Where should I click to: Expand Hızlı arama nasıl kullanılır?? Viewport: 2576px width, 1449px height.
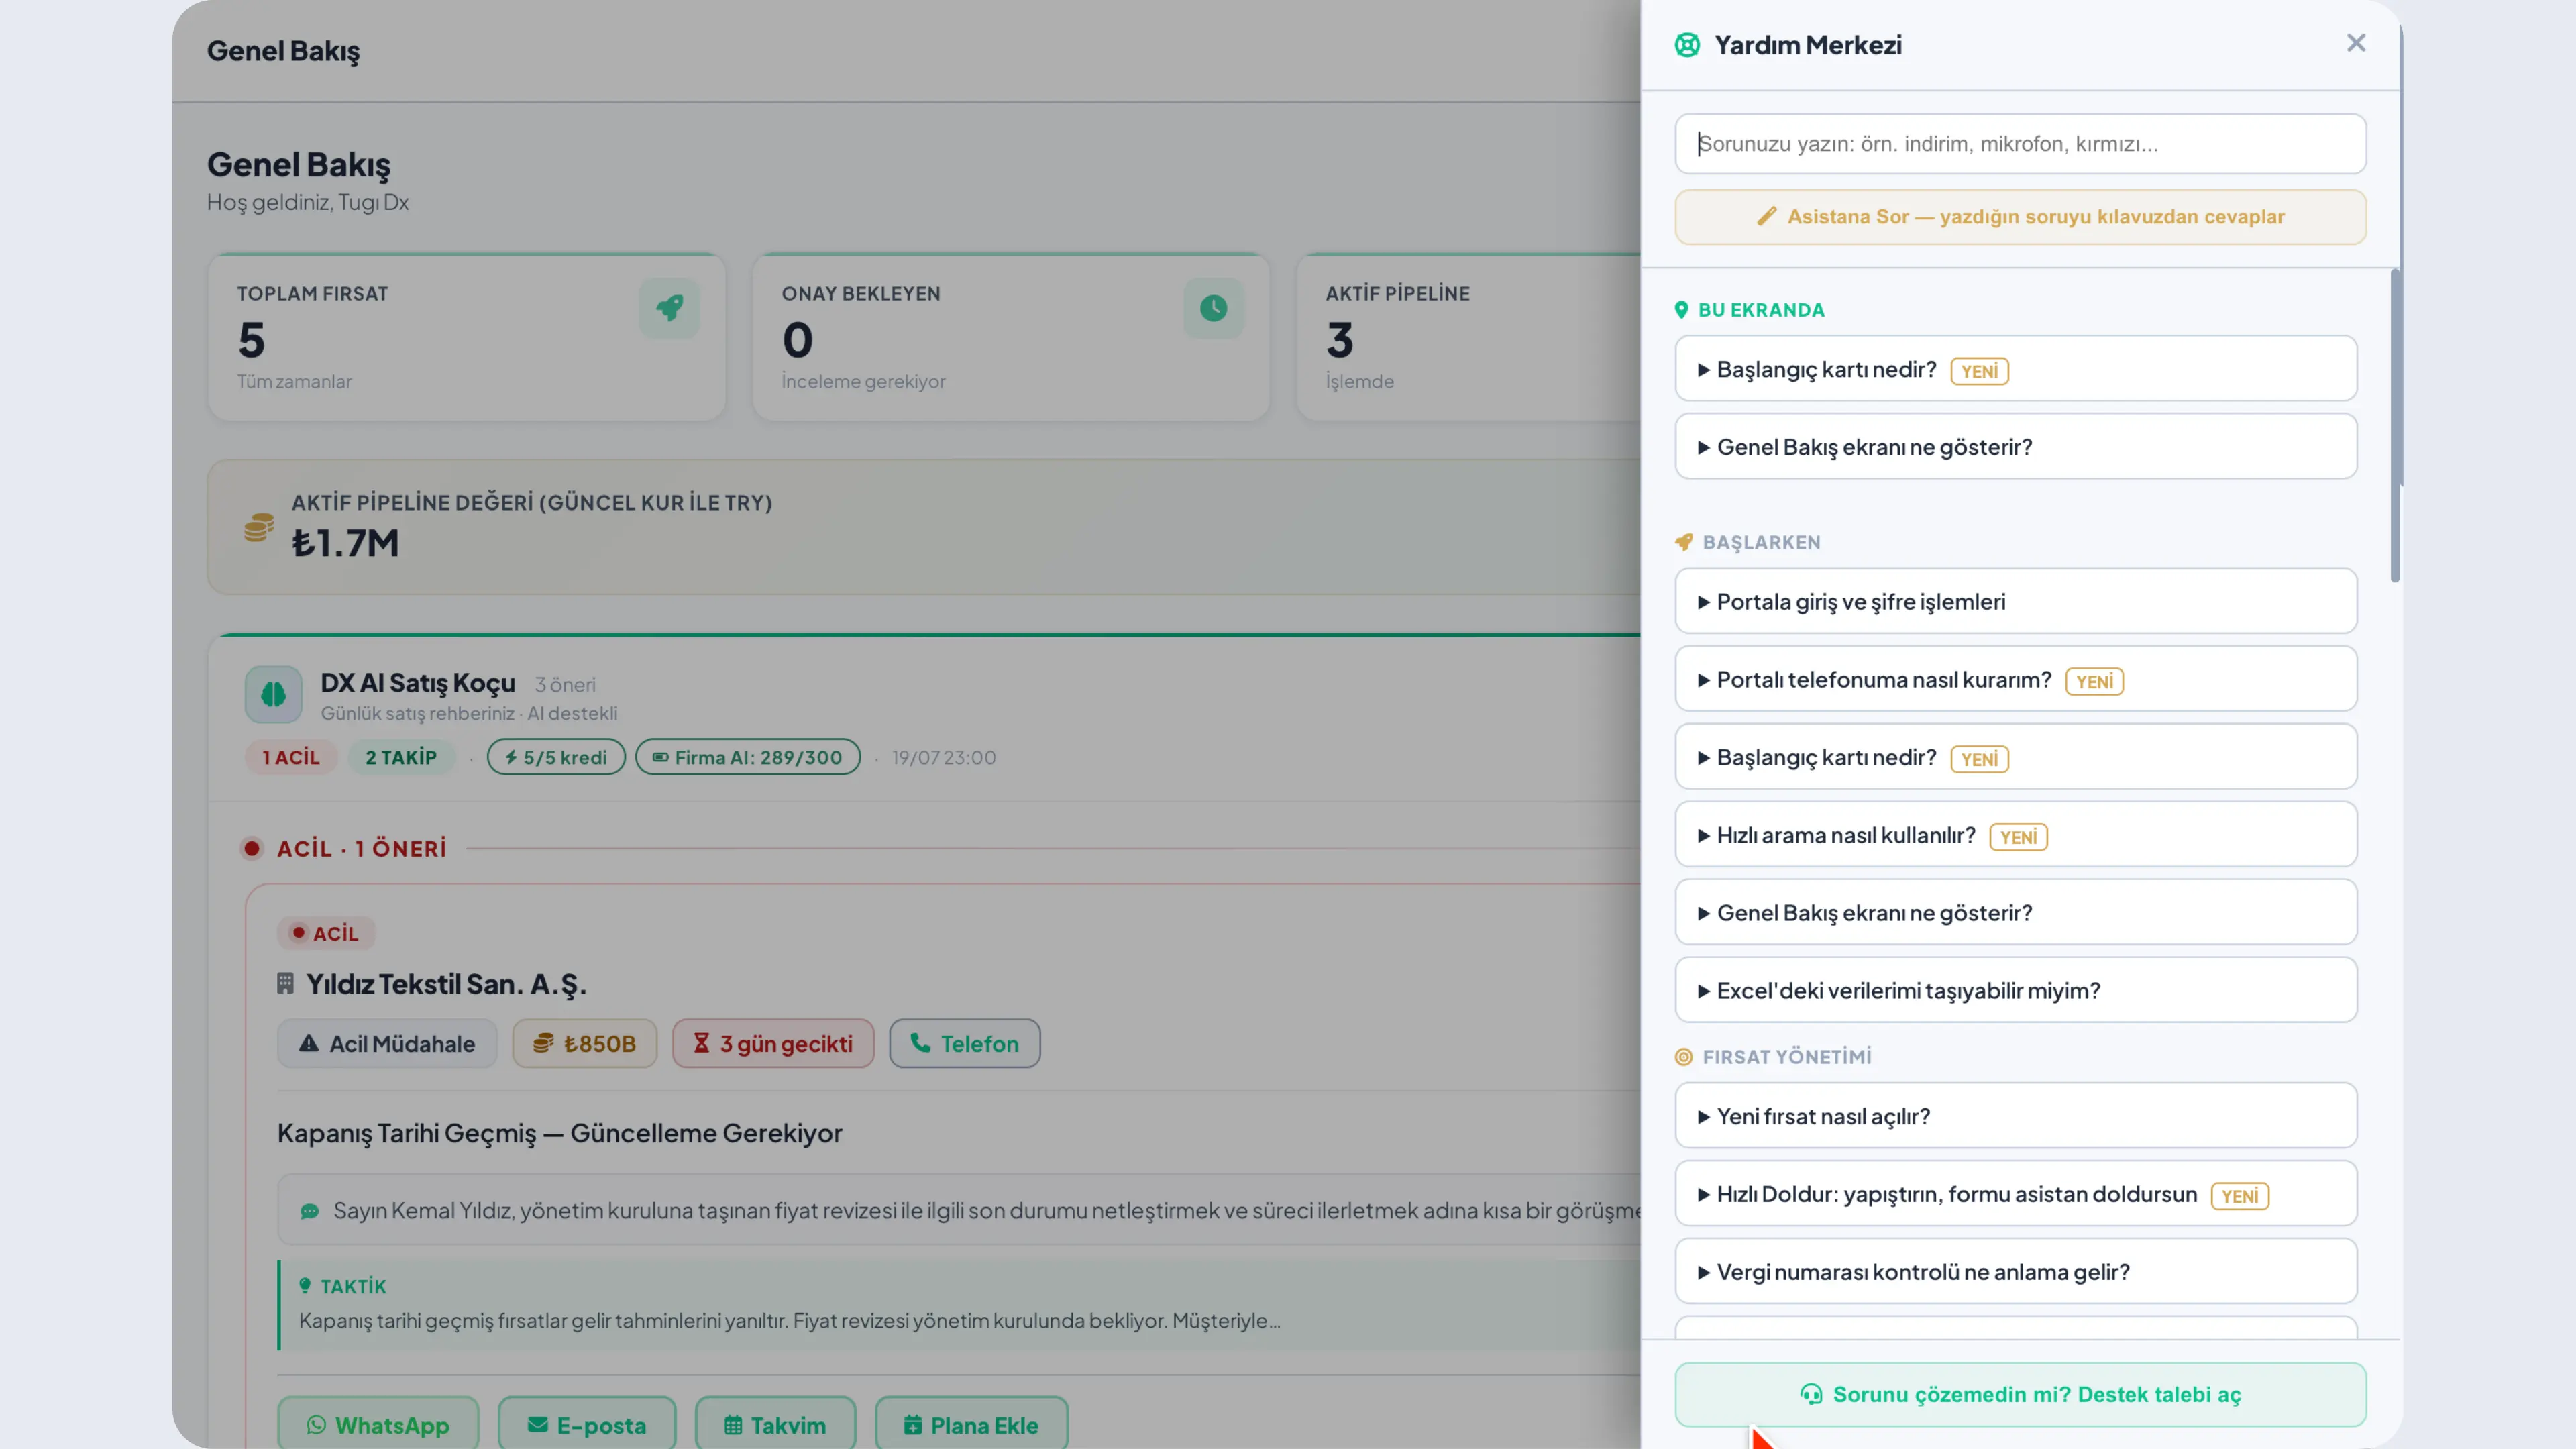tap(2016, 835)
